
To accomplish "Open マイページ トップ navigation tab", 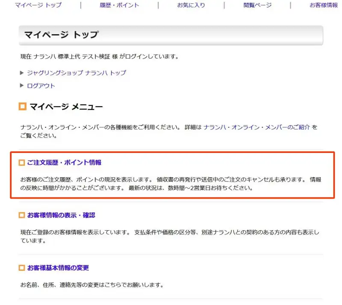I will (x=38, y=5).
